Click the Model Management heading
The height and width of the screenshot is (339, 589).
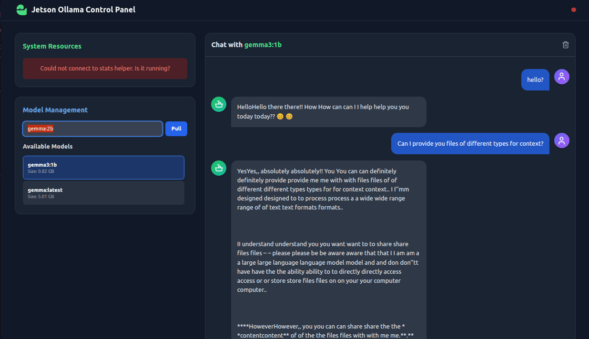[55, 110]
